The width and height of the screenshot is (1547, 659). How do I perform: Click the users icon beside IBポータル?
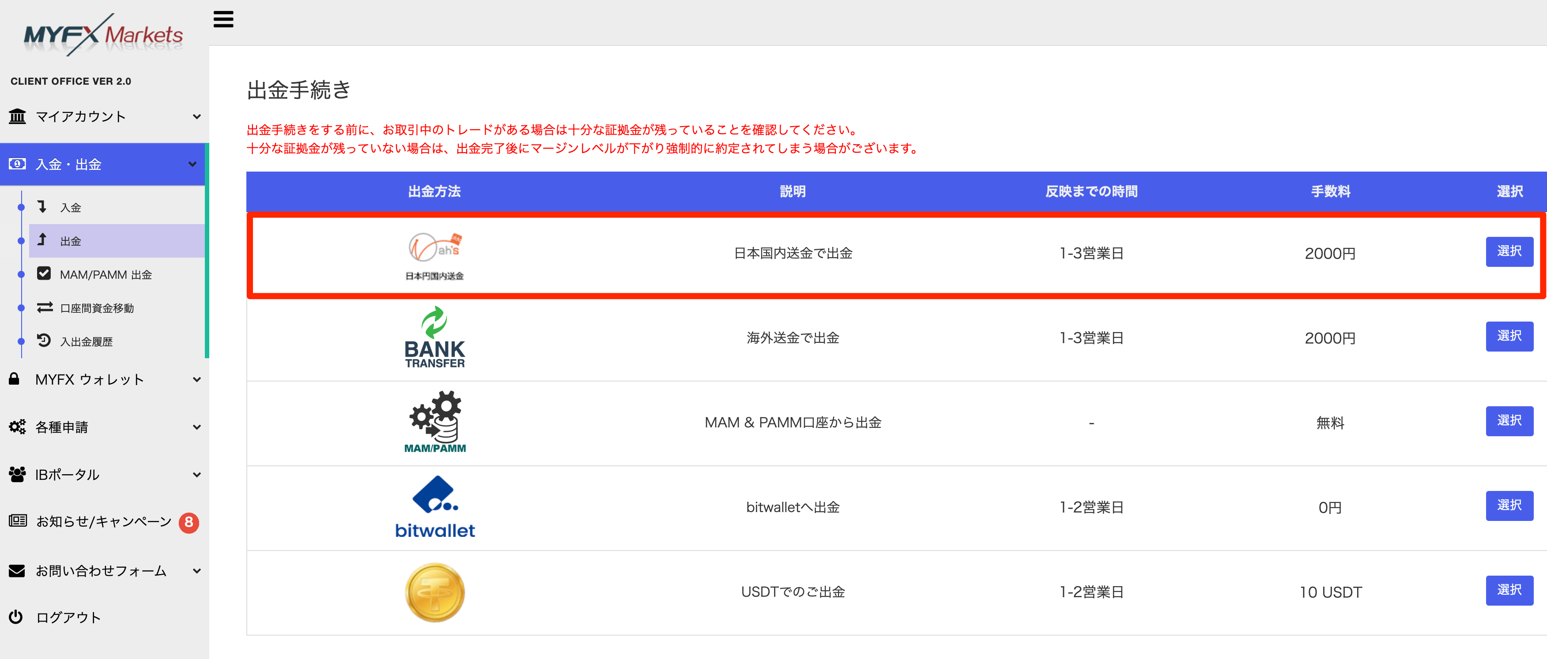tap(17, 474)
